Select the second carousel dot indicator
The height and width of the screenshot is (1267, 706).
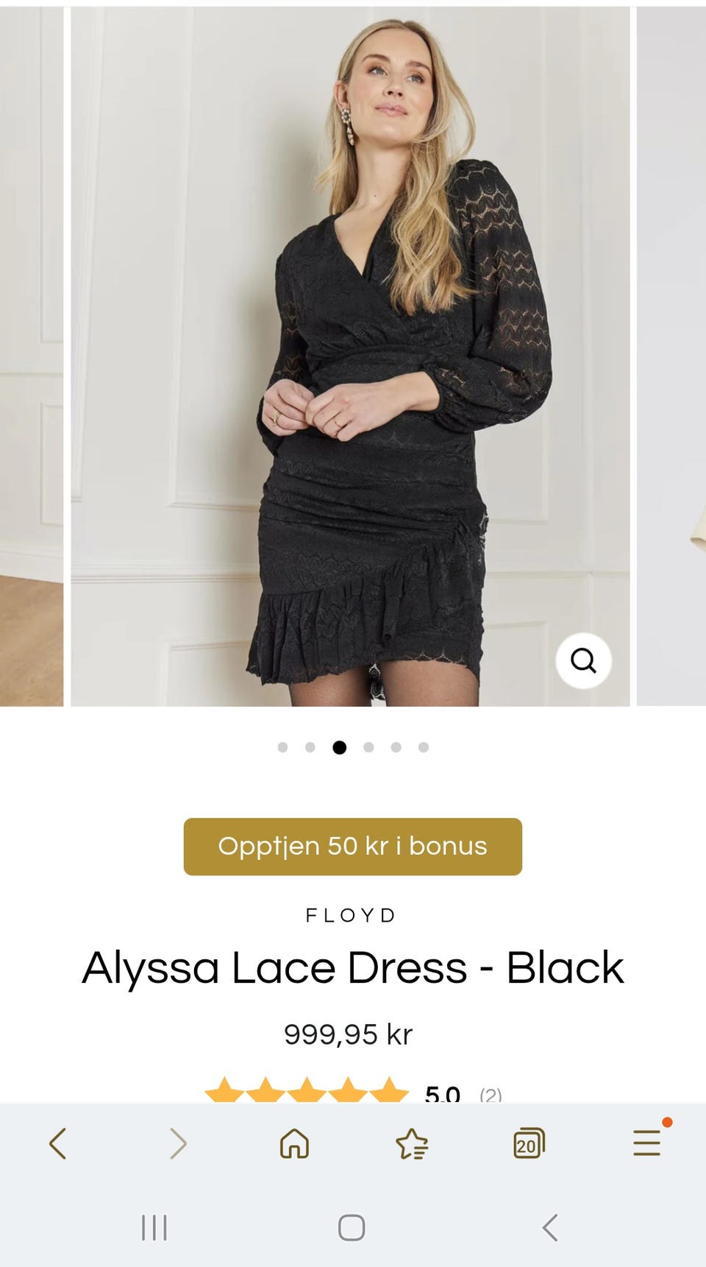coord(310,747)
